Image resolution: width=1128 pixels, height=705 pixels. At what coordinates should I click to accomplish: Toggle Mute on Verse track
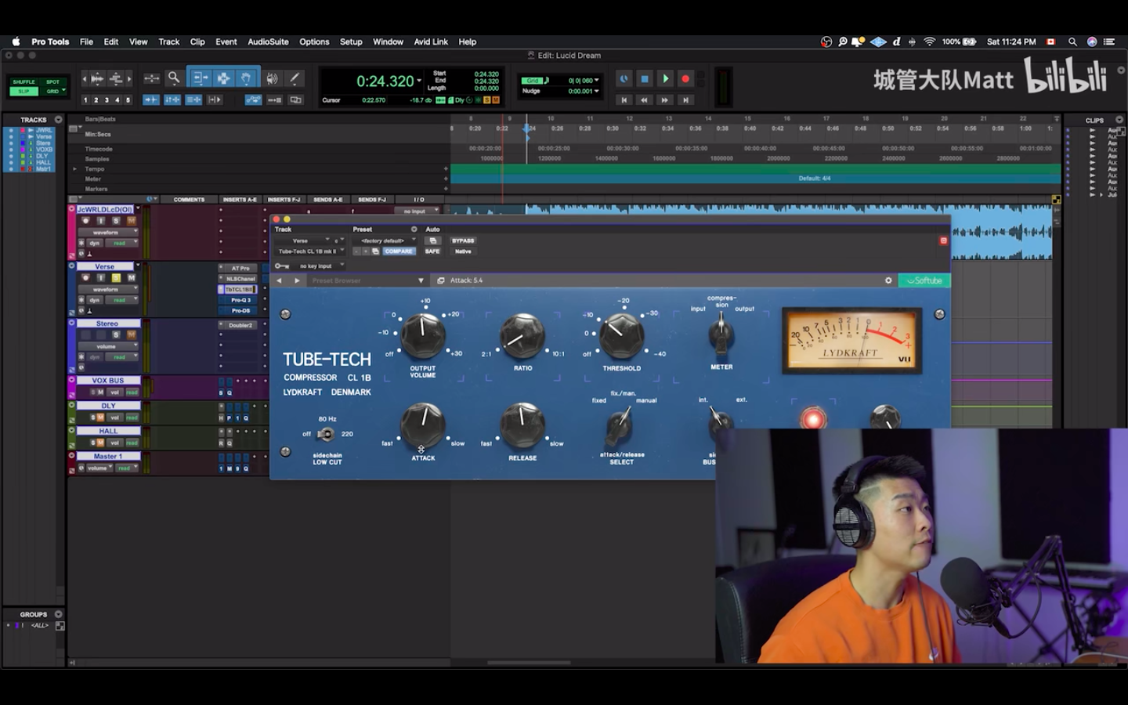point(131,277)
